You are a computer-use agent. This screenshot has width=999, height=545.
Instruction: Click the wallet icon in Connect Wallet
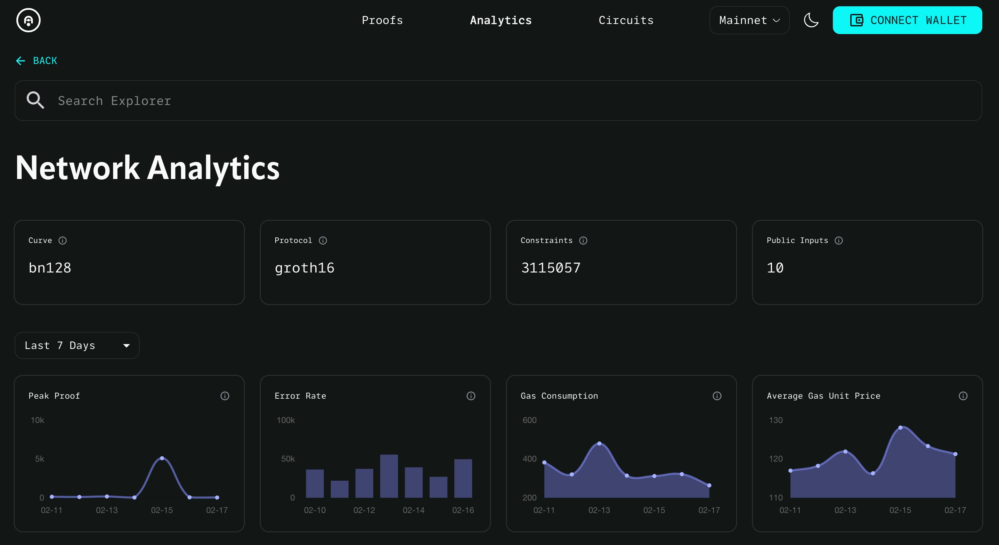(856, 20)
